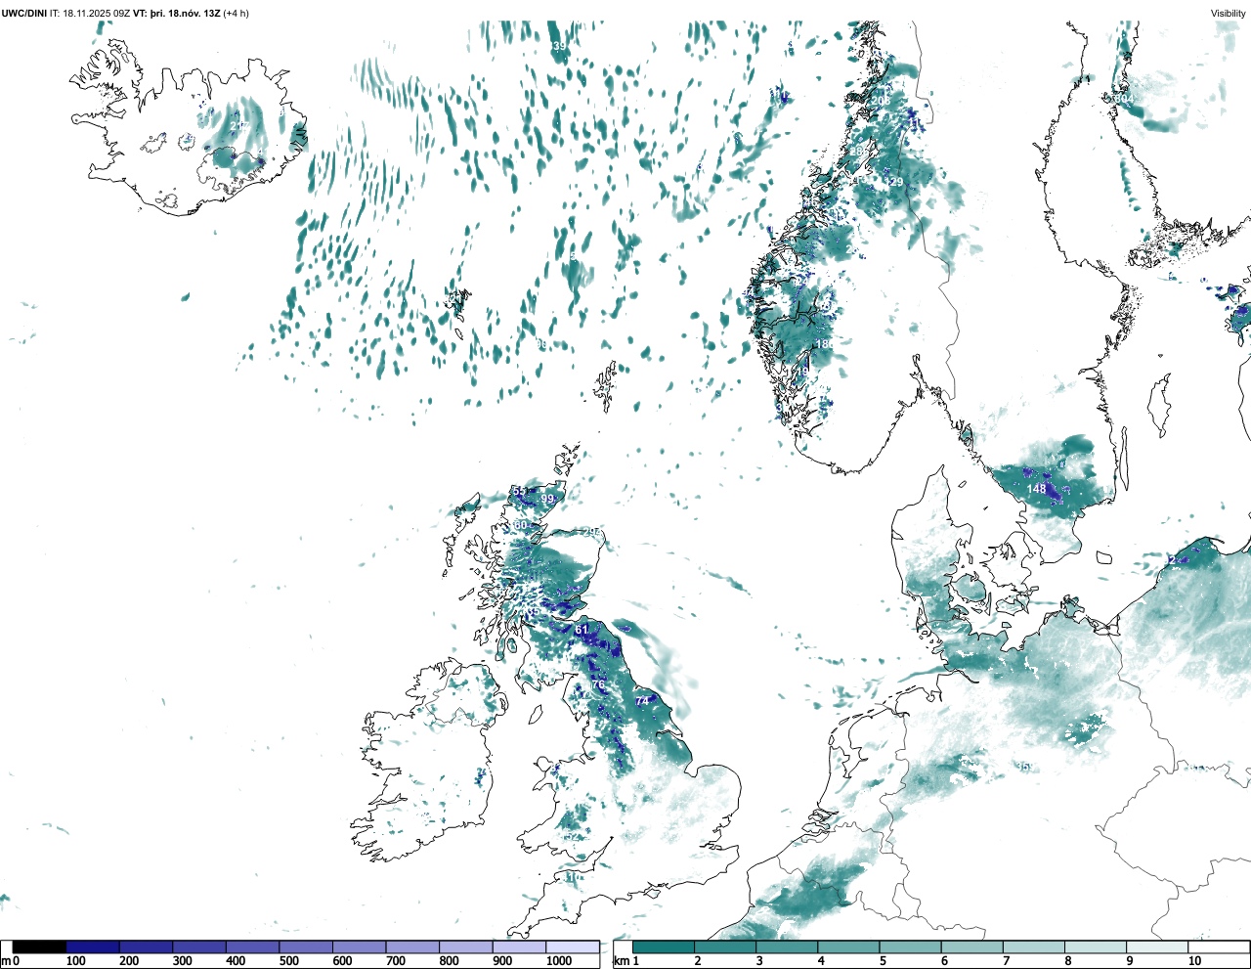Click the 100–200 m dark navy swatch
The width and height of the screenshot is (1251, 969).
[93, 947]
